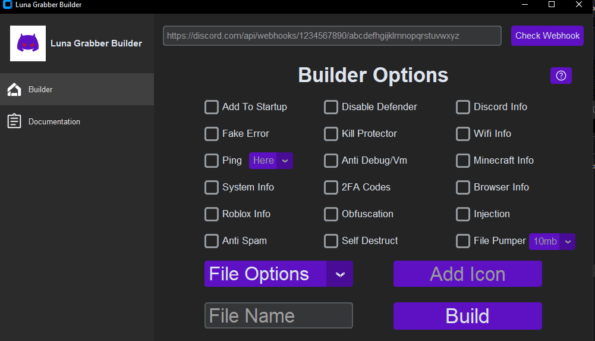
Task: Click the Luna Grabber logo image
Action: tap(28, 43)
